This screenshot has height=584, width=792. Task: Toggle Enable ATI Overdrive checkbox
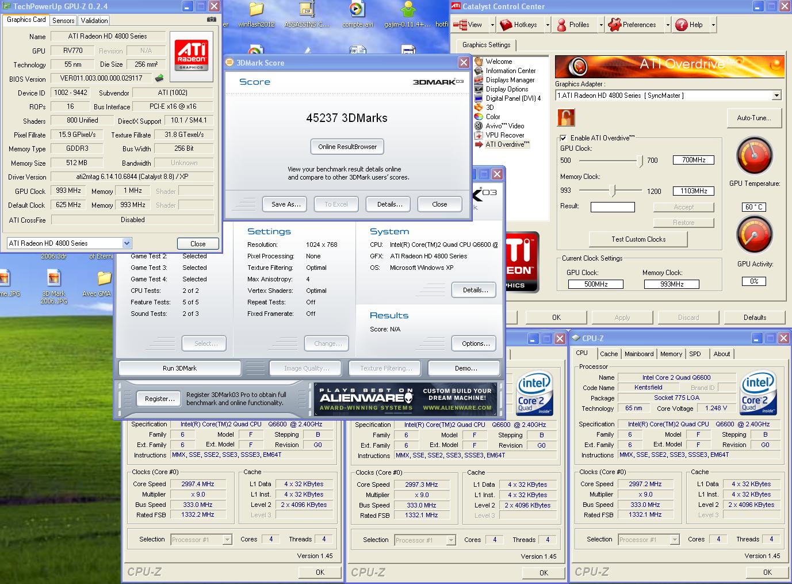(563, 138)
